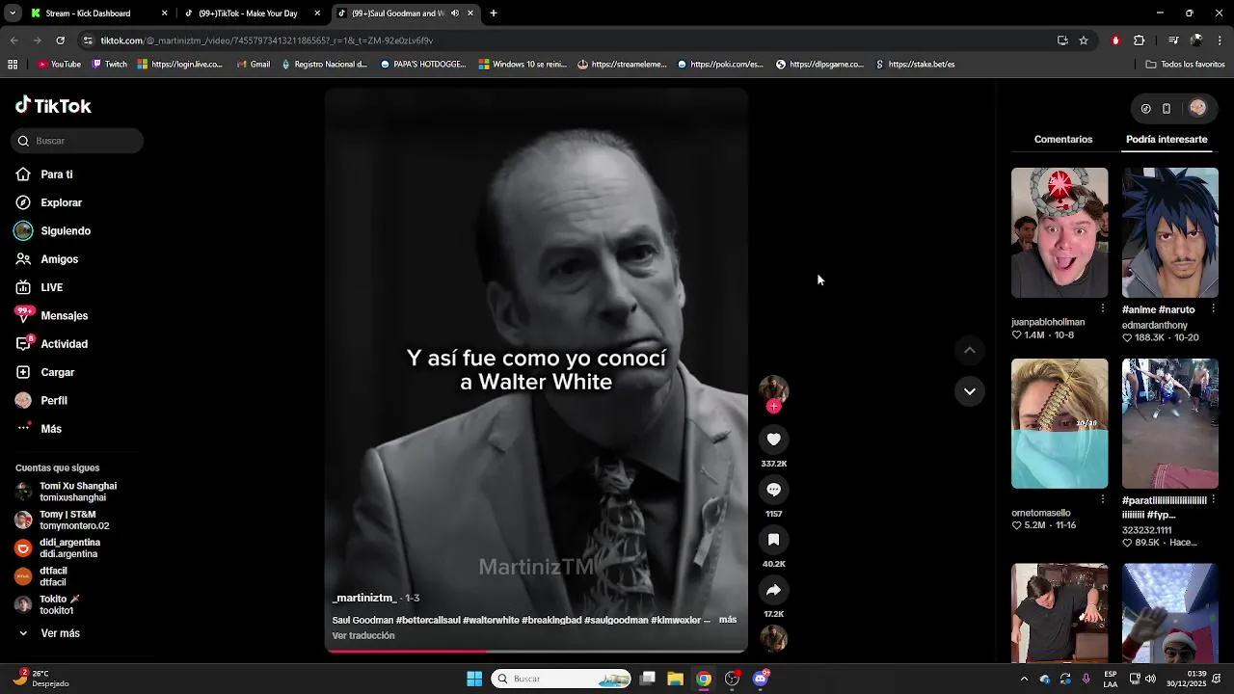
Task: Seek on the video progress bar
Action: pyautogui.click(x=536, y=652)
